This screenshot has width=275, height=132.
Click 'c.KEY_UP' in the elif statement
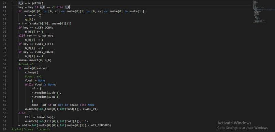click(x=45, y=36)
